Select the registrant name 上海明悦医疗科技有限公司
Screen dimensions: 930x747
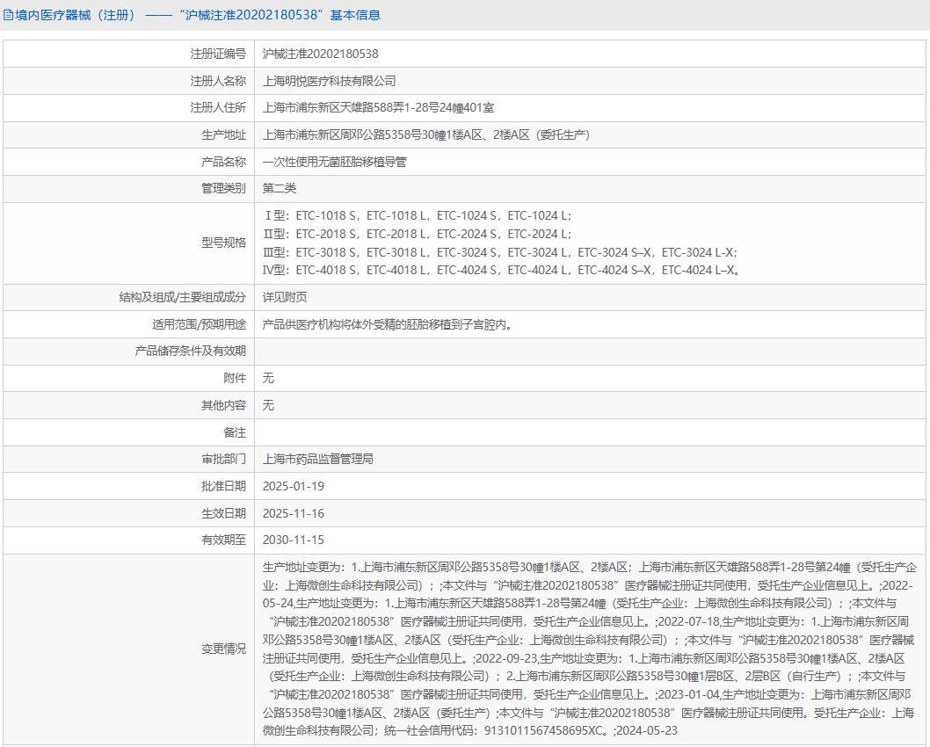pos(329,81)
